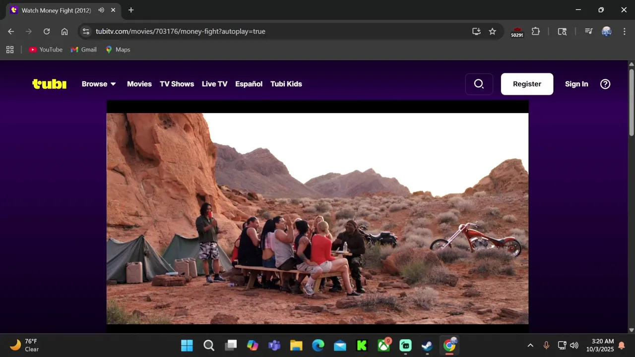Select the Watch Money Fight (2012) tab

click(63, 10)
